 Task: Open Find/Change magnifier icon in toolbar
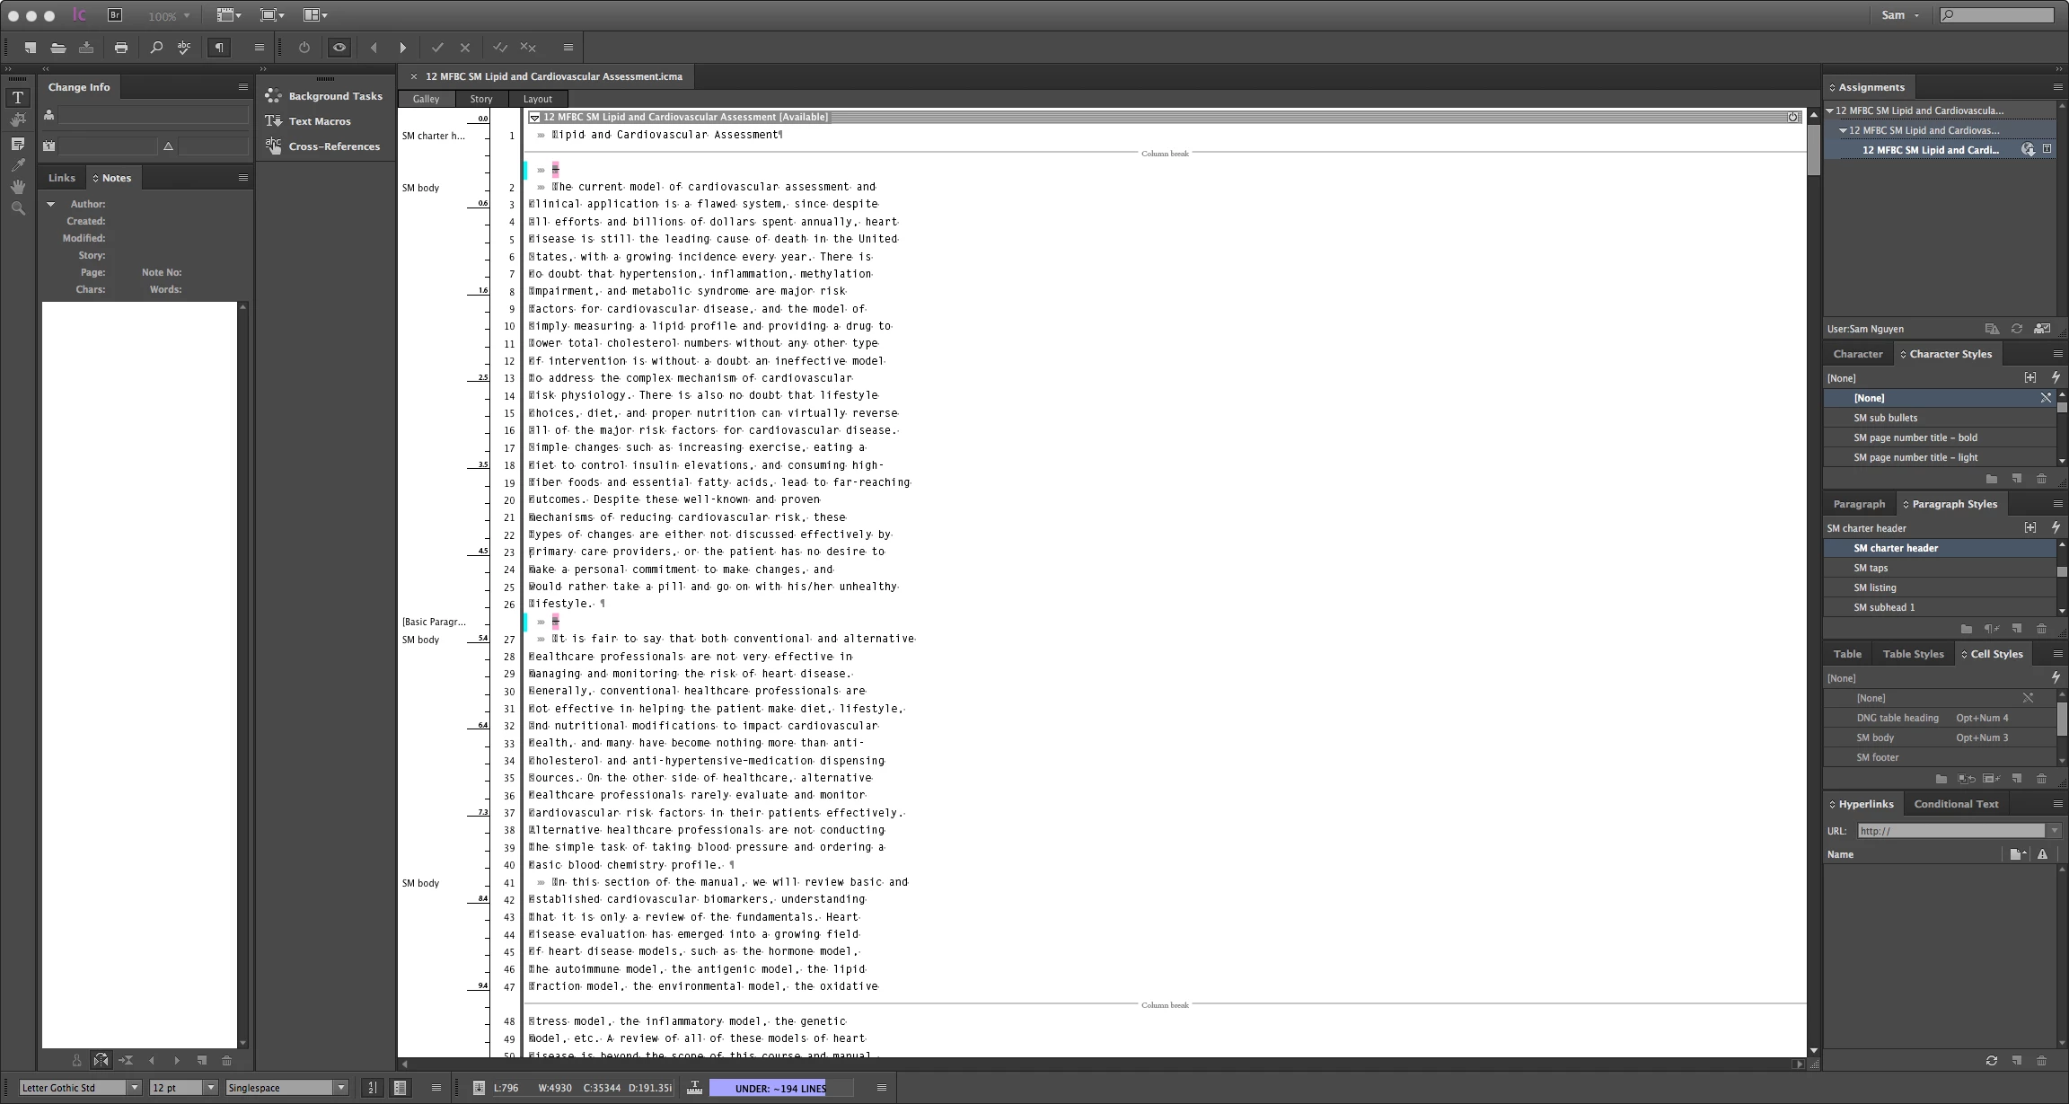156,48
